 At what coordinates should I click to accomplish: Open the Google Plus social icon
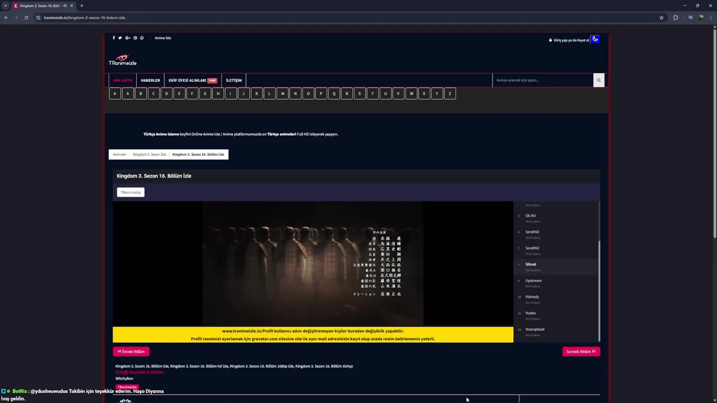pos(128,38)
